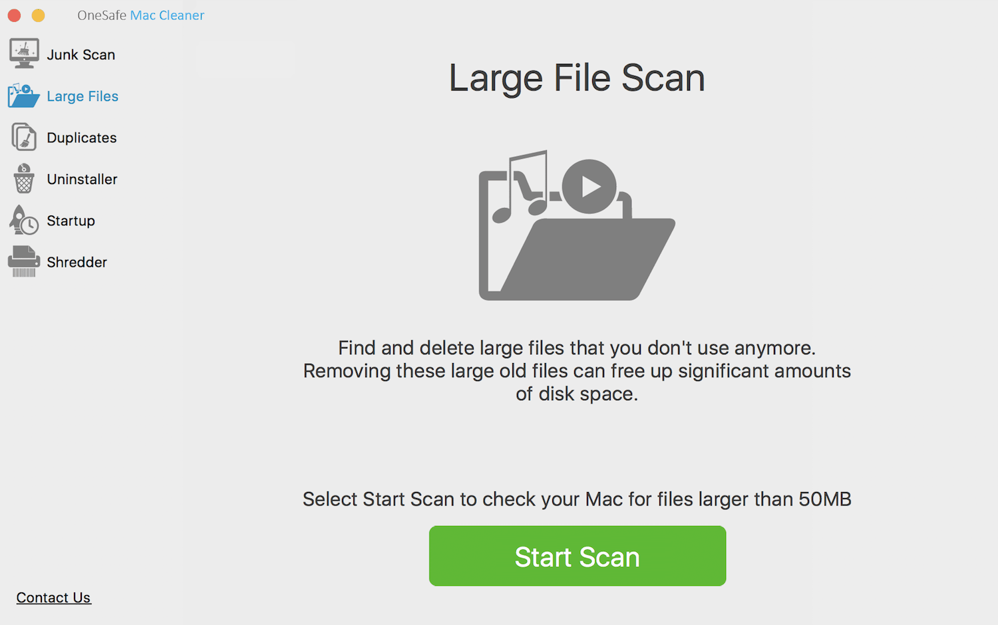Switch to the Duplicates section
The width and height of the screenshot is (998, 625).
(81, 138)
